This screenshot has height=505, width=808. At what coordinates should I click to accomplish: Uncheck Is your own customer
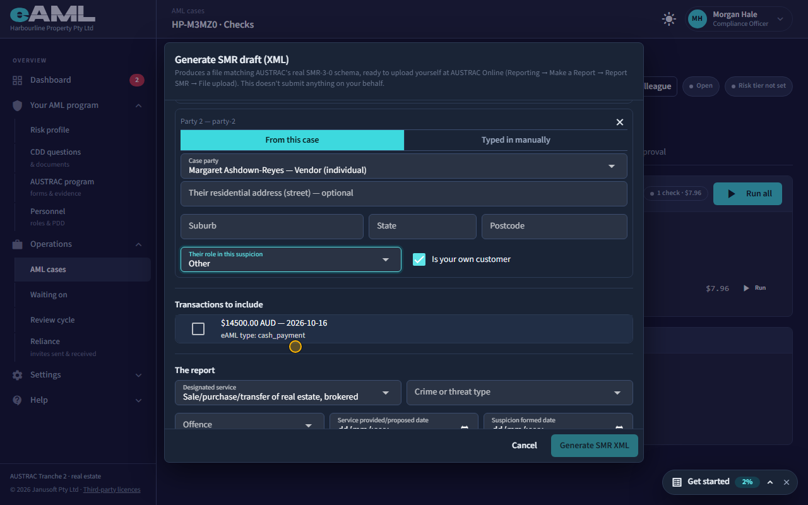pos(419,259)
